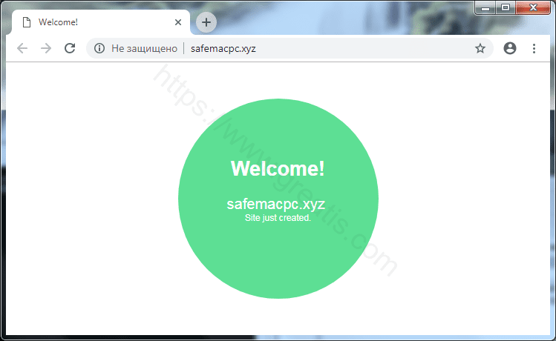Go forward using the forward arrow
556x341 pixels.
point(46,48)
